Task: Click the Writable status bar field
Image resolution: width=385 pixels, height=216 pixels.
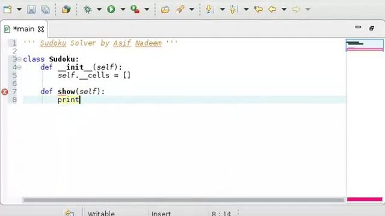Action: (x=101, y=214)
